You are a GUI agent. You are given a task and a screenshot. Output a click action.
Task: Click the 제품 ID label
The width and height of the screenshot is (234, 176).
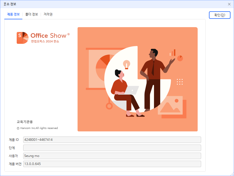[14, 140]
